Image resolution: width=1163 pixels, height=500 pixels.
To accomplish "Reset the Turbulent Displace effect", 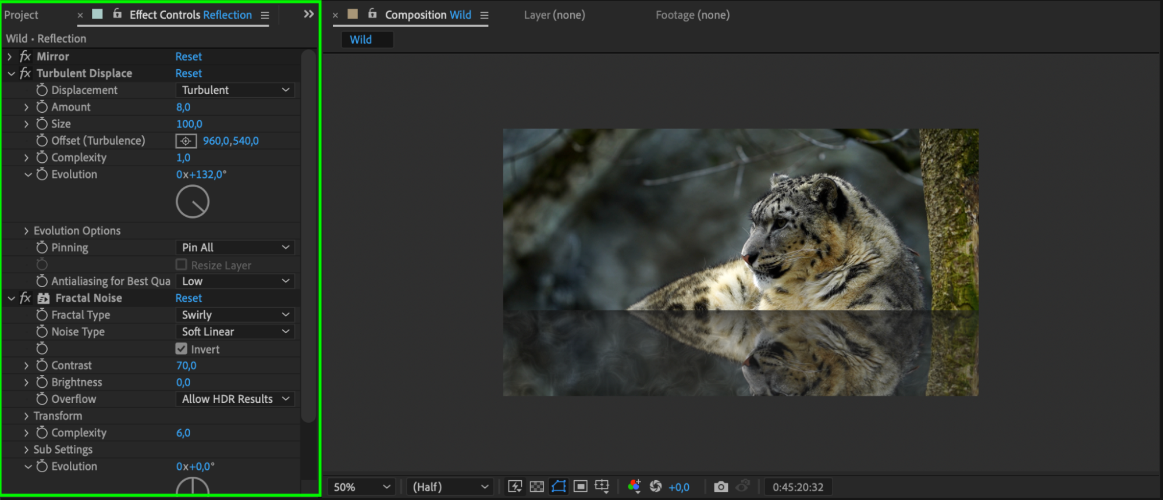I will [189, 73].
